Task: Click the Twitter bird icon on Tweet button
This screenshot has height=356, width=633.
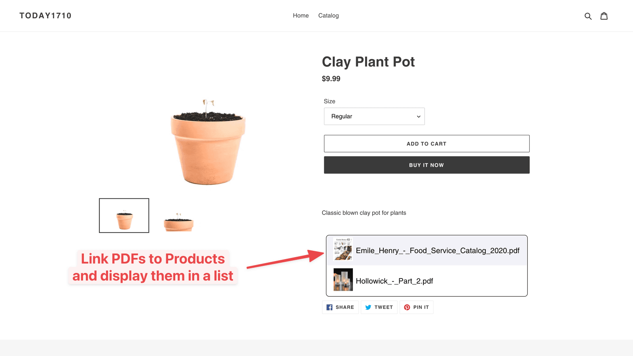Action: tap(368, 307)
